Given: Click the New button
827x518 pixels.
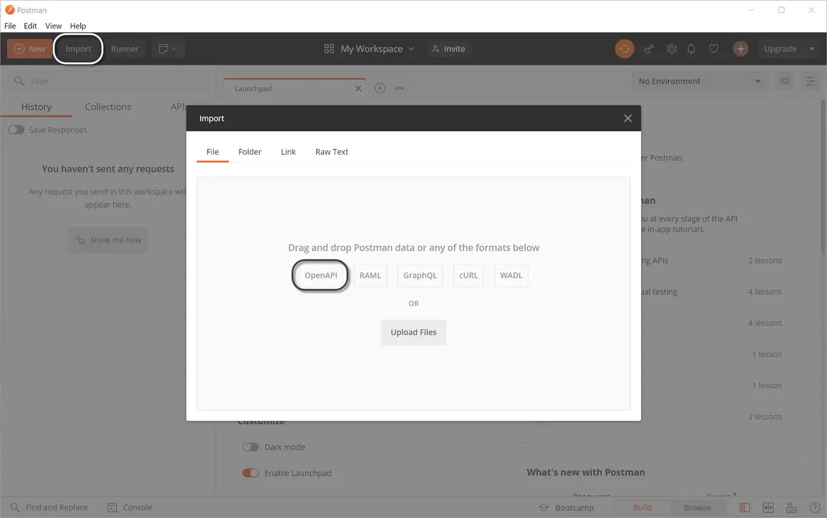Looking at the screenshot, I should 29,49.
